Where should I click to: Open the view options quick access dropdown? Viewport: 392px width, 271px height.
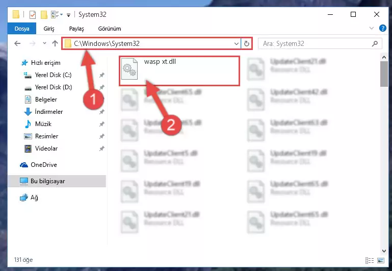57,14
